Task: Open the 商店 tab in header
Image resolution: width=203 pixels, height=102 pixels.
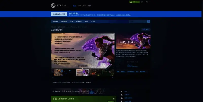Action: (x=74, y=6)
